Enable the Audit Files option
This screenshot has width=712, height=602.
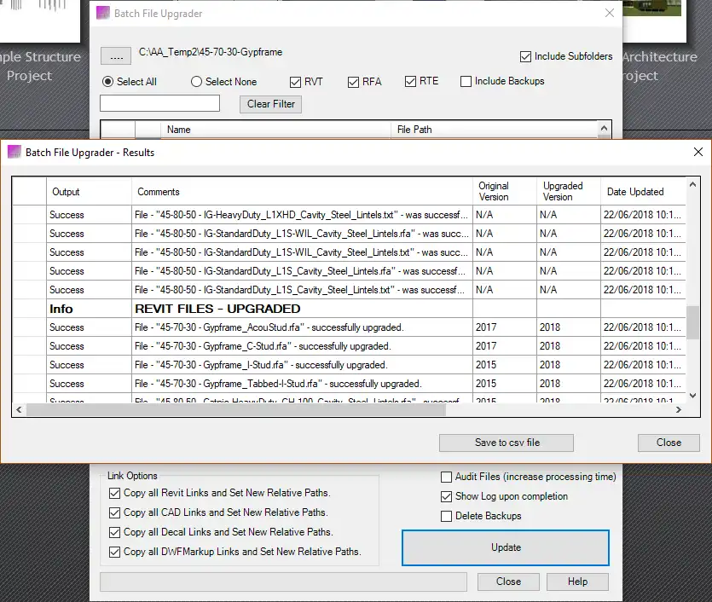[x=446, y=478]
